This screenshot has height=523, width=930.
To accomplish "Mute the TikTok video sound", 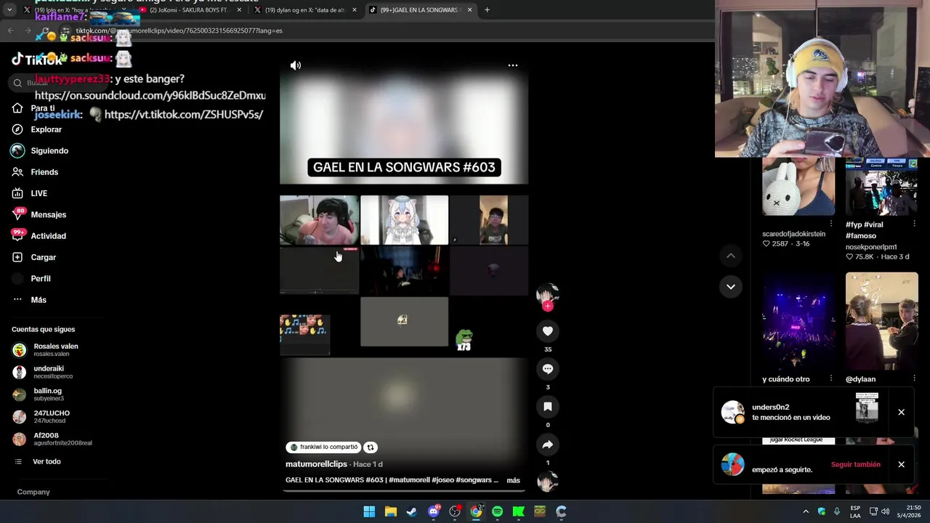I will tap(296, 65).
